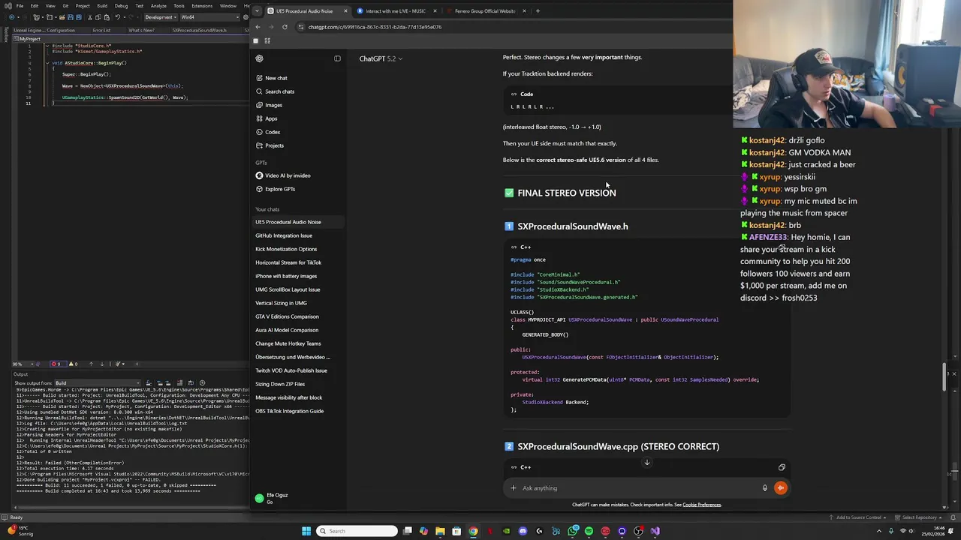Open Efe Oguz profile menu in sidebar
Image resolution: width=961 pixels, height=540 pixels.
click(297, 498)
